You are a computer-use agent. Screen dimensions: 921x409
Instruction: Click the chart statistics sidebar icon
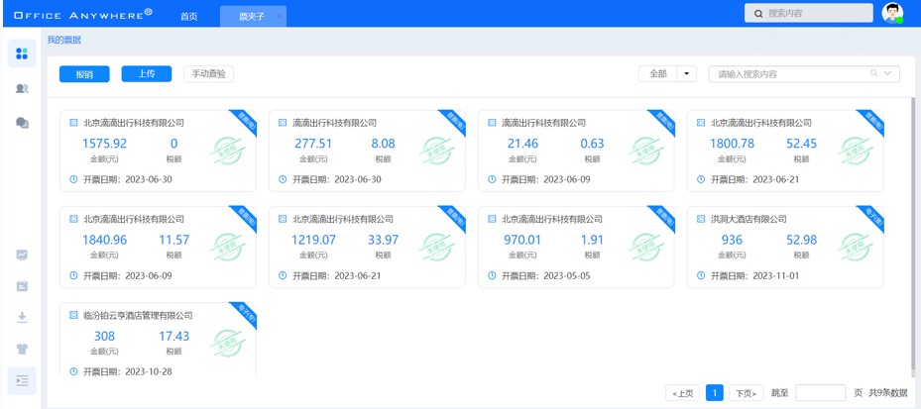click(x=22, y=255)
